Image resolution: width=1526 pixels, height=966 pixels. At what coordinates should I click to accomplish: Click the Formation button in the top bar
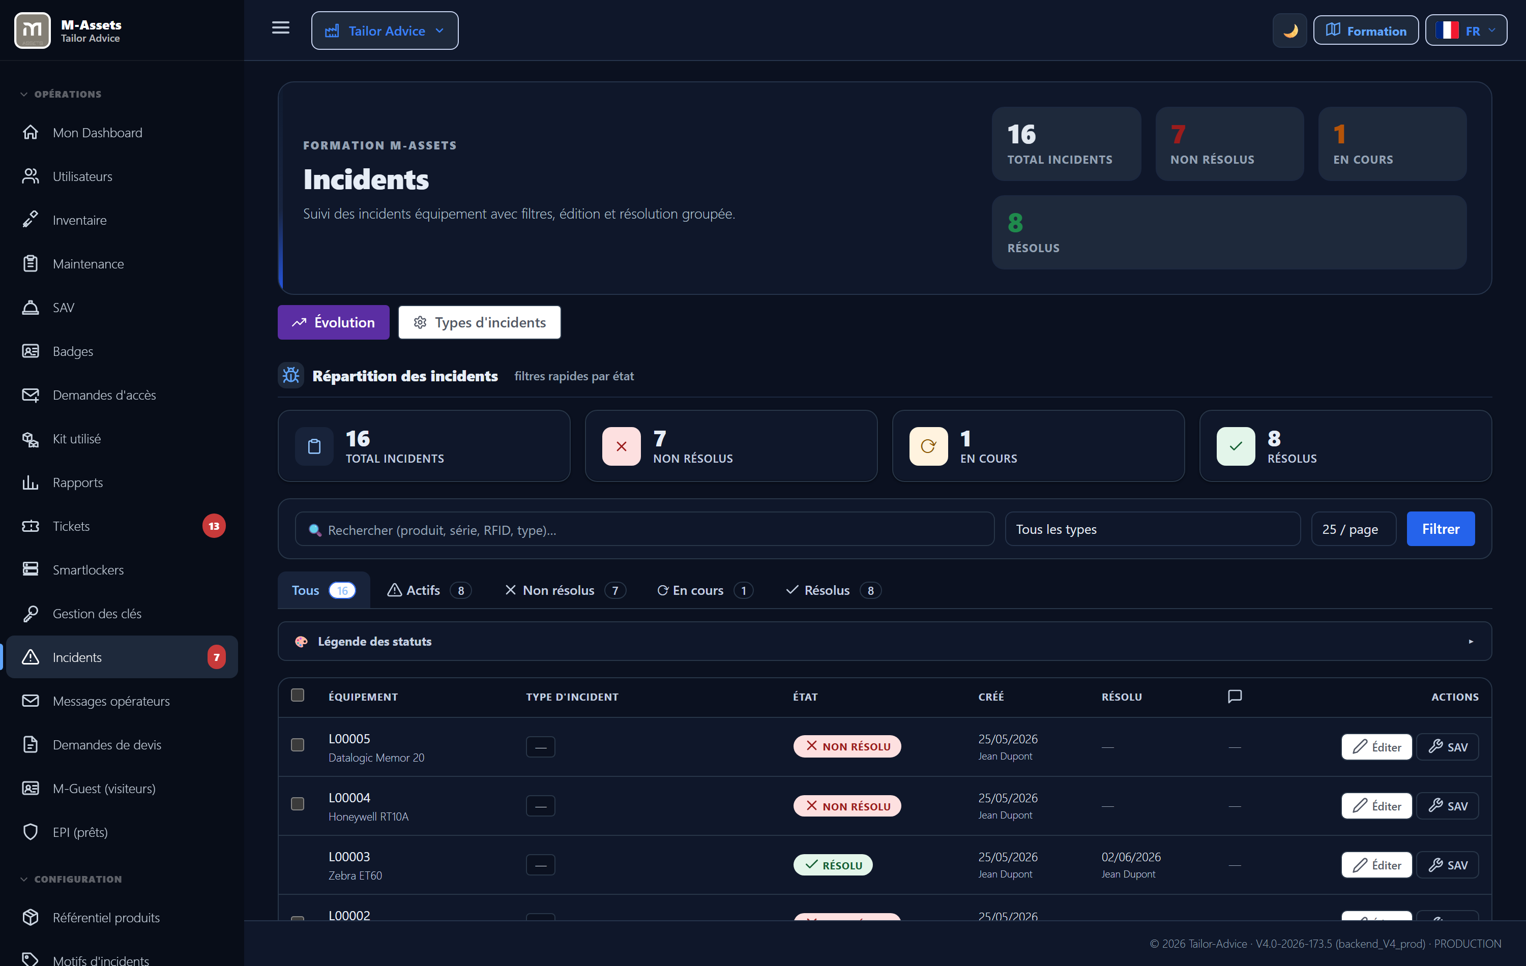tap(1366, 31)
